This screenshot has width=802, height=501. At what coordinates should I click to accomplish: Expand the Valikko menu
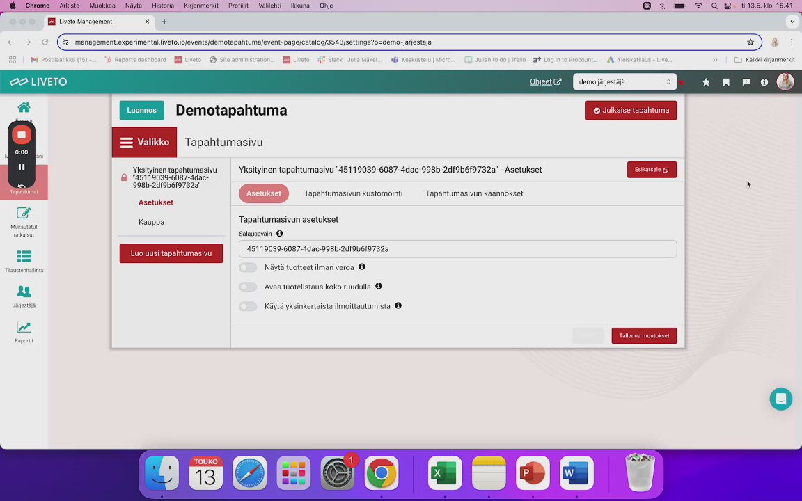pyautogui.click(x=144, y=142)
